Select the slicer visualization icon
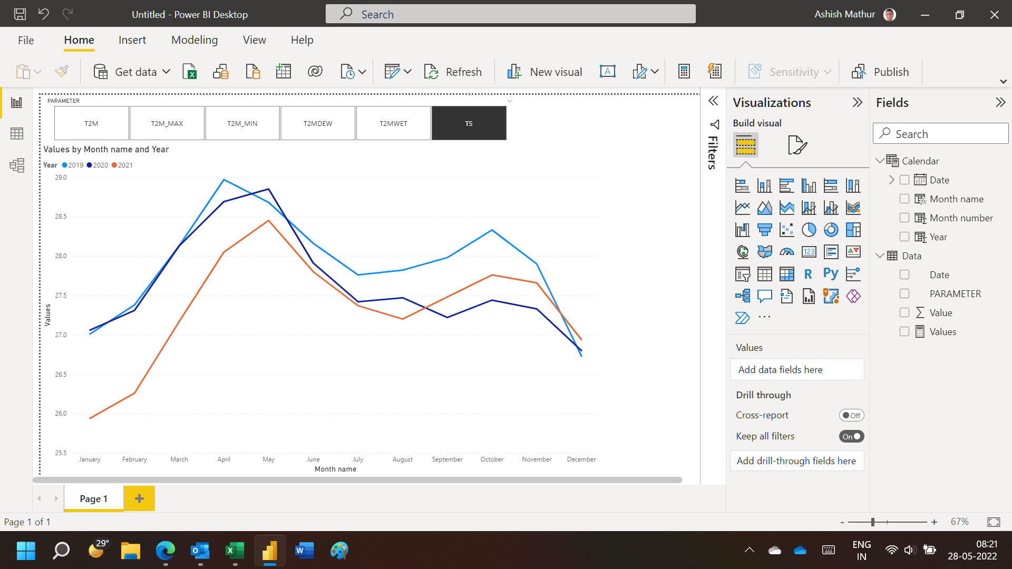1012x569 pixels. 742,274
